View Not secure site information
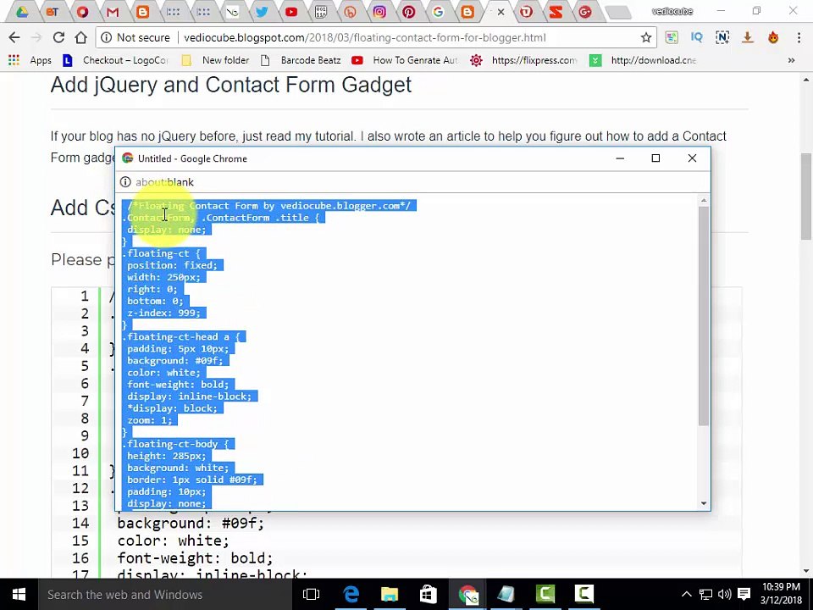This screenshot has width=813, height=610. point(135,37)
